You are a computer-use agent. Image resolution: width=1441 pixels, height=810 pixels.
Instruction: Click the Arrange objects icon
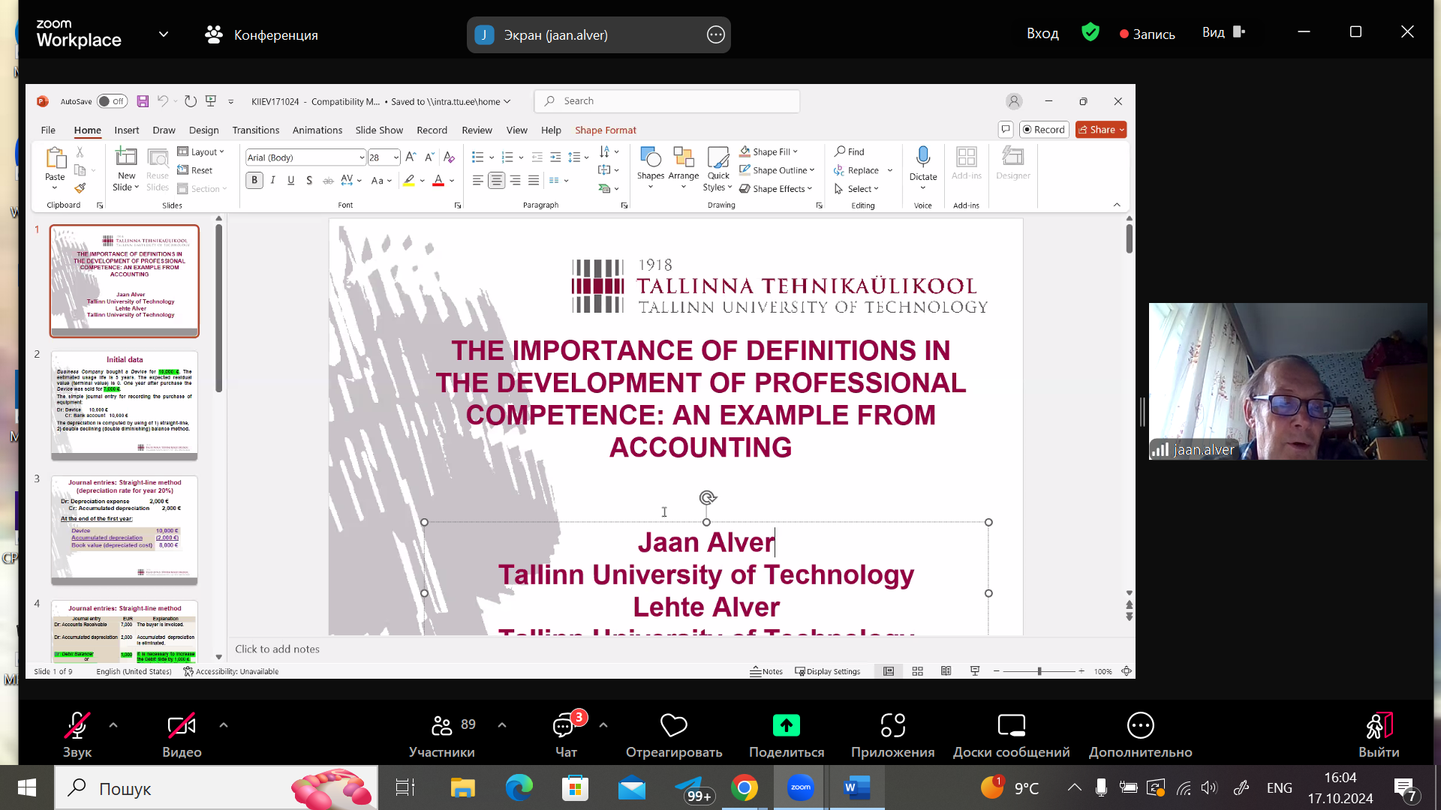[683, 157]
